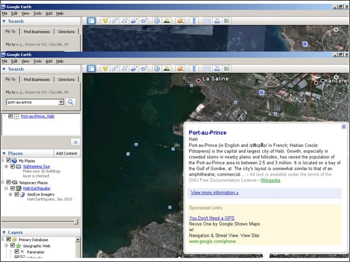Open Port-au-Prince, Haiti search result link
Screen dimensions: 350x262
pyautogui.click(x=38, y=116)
